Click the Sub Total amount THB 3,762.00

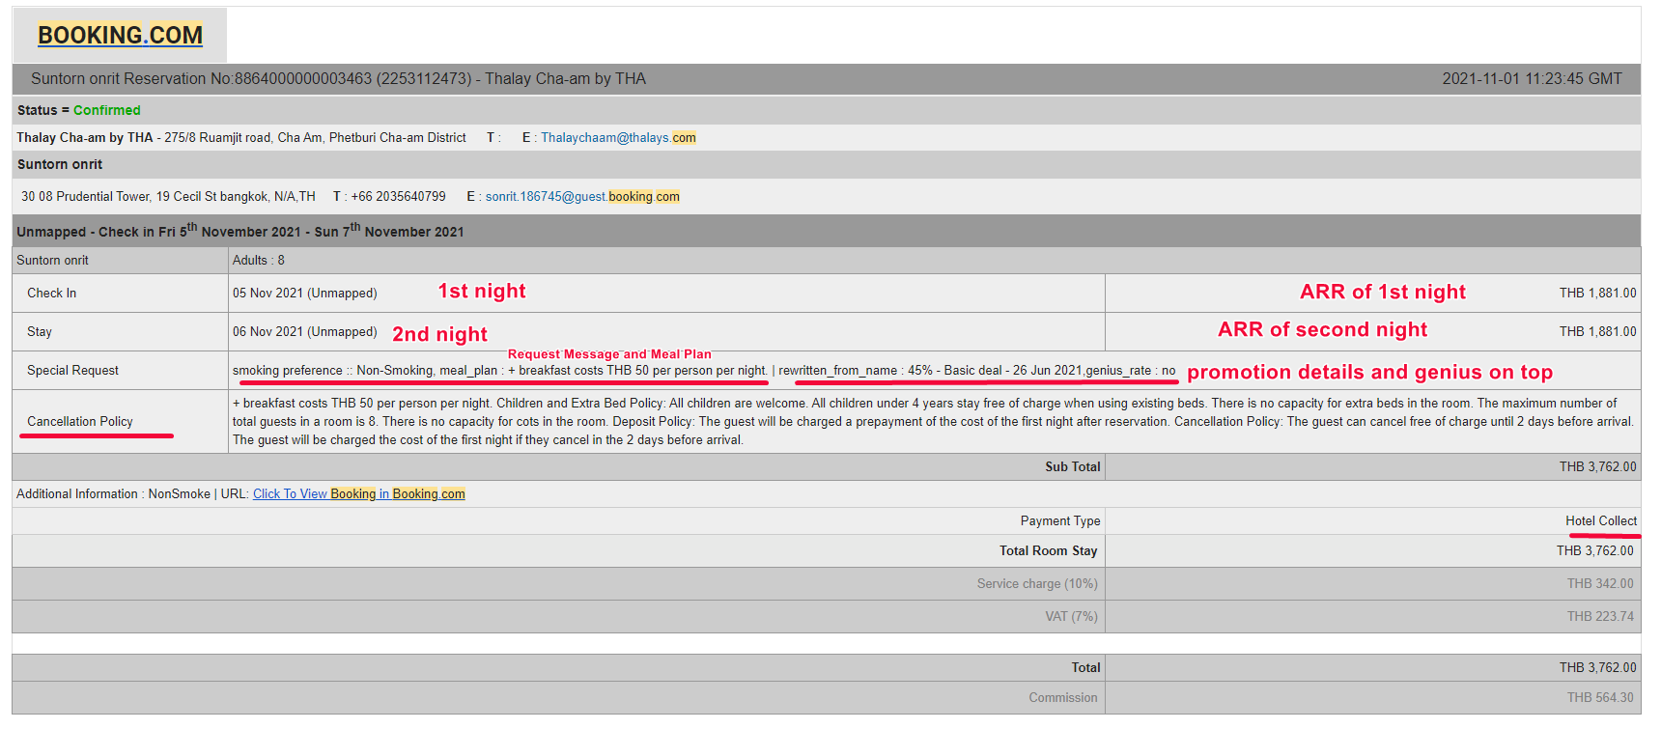click(x=1598, y=467)
